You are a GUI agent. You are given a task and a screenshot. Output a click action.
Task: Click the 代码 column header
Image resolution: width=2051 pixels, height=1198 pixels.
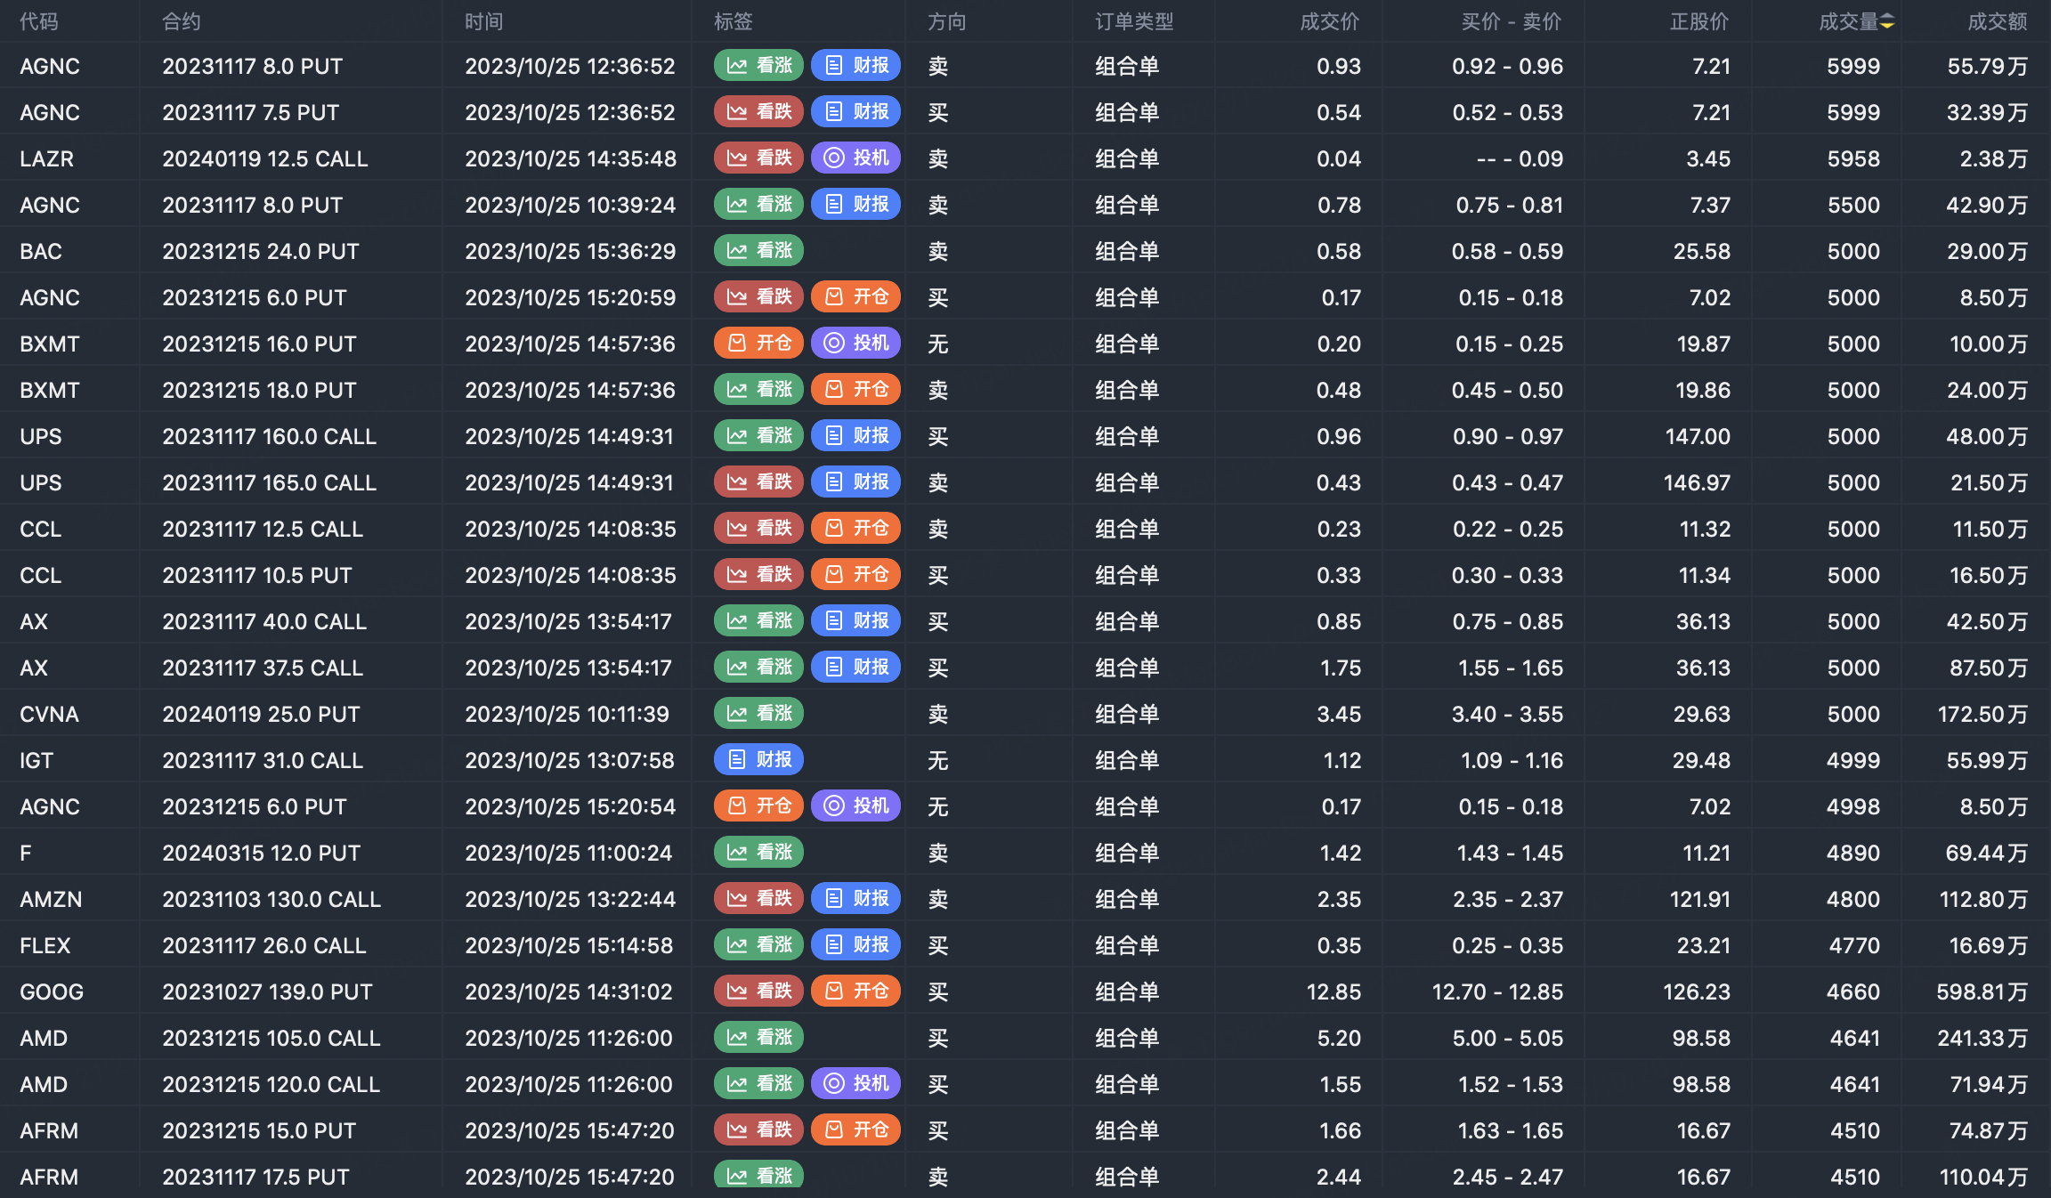[39, 21]
